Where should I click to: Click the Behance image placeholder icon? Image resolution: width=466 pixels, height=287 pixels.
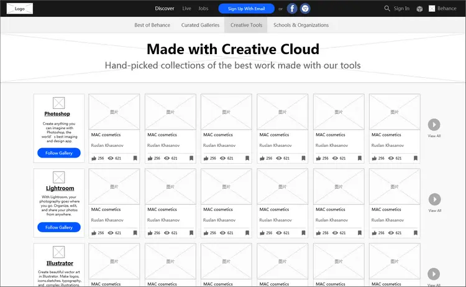pos(432,8)
